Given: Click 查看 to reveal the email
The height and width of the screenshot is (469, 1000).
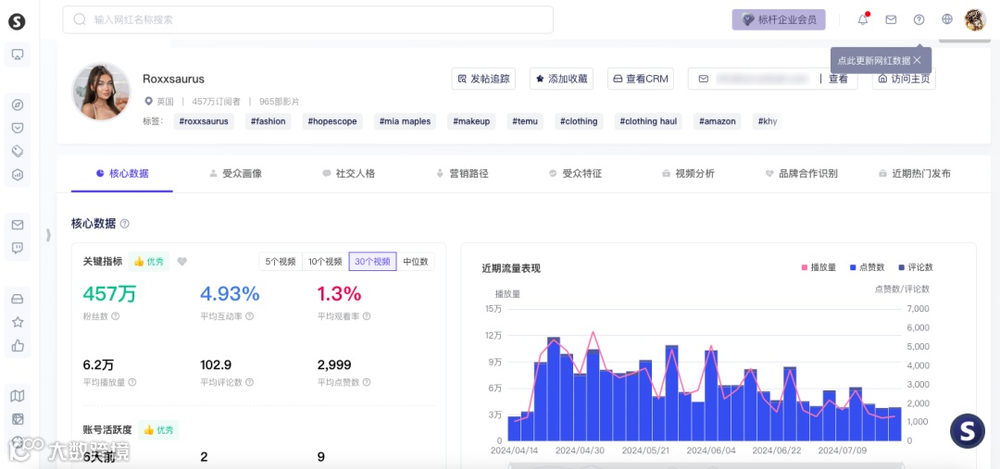Looking at the screenshot, I should 838,79.
